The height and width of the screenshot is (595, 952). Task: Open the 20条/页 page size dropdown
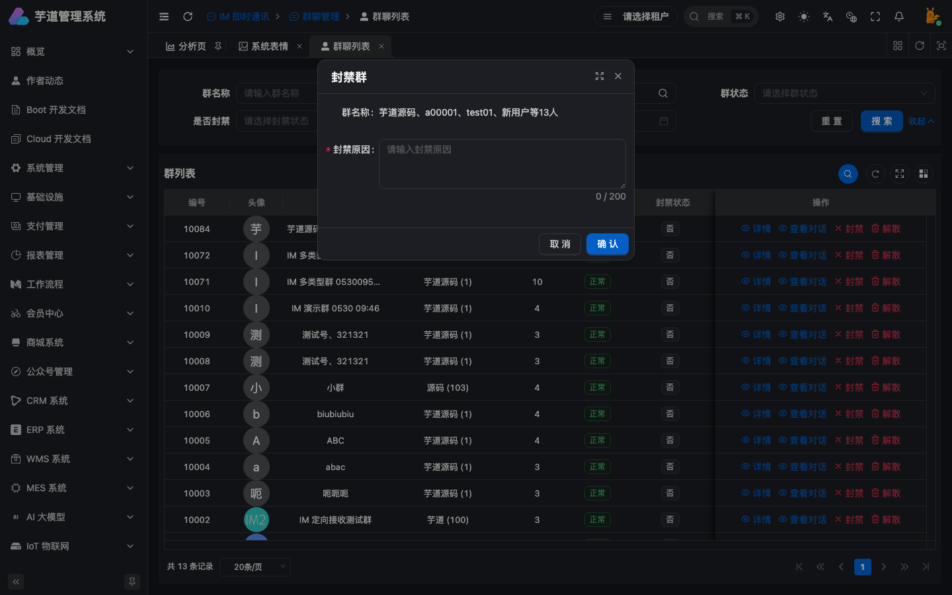tap(255, 567)
